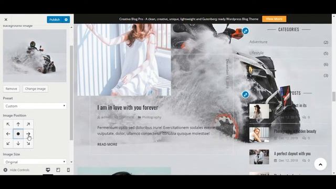
Task: Click the preview page vertical scrollbar
Action: coord(334,97)
